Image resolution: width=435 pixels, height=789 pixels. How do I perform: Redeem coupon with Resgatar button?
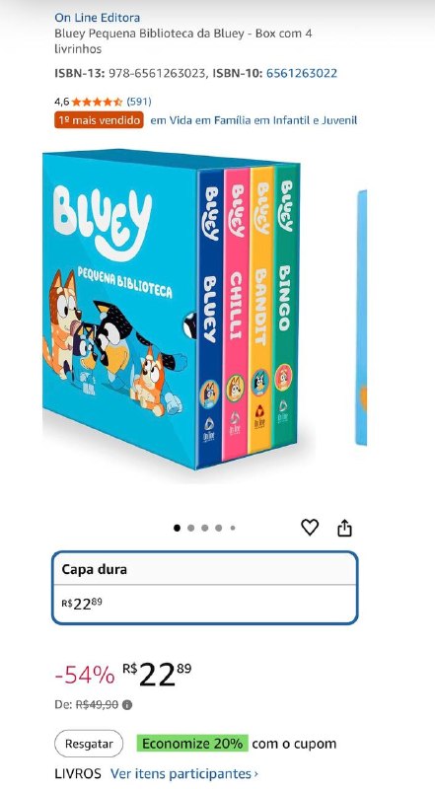89,744
